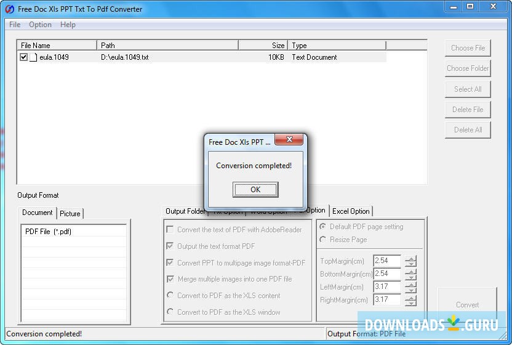
Task: Select the eula.1049 file name text
Action: click(54, 57)
